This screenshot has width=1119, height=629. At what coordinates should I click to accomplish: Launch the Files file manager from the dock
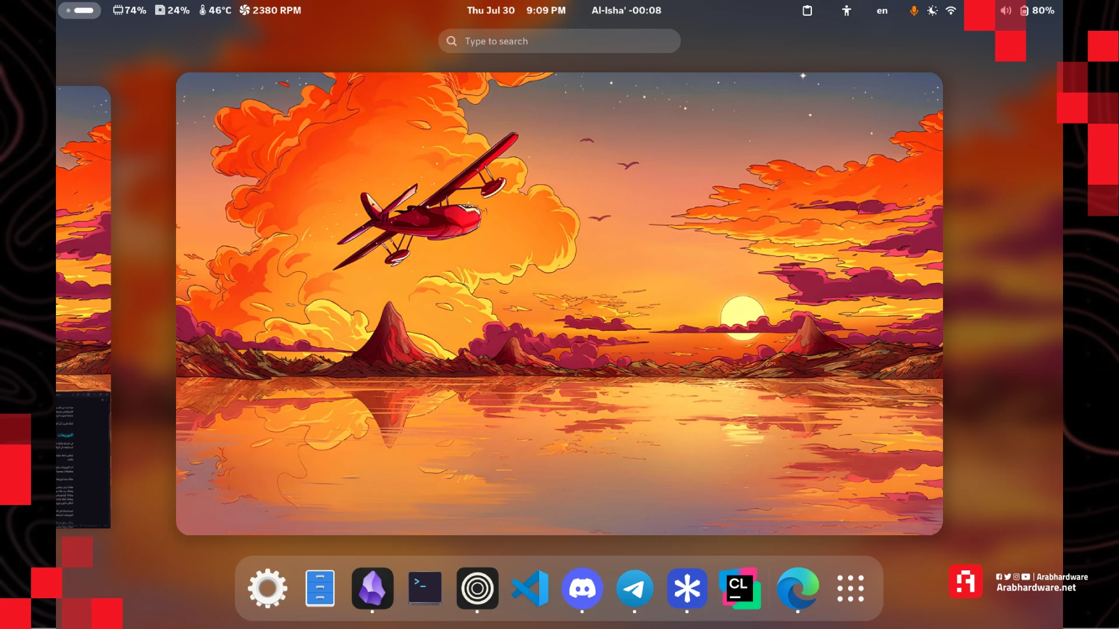(320, 588)
